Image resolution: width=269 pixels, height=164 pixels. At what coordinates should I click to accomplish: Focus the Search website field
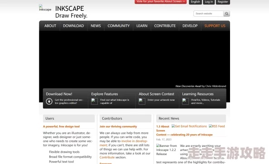pyautogui.click(x=208, y=14)
